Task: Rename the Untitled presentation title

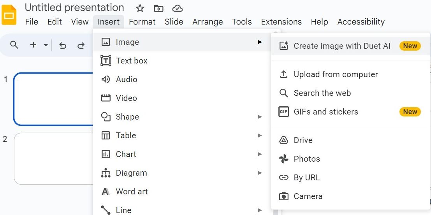Action: coord(74,7)
